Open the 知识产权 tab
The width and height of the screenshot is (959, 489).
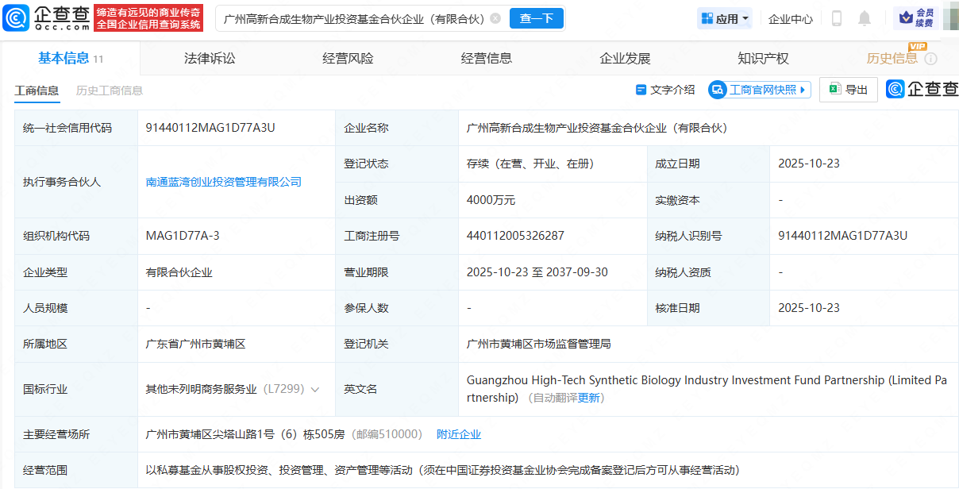coord(763,58)
